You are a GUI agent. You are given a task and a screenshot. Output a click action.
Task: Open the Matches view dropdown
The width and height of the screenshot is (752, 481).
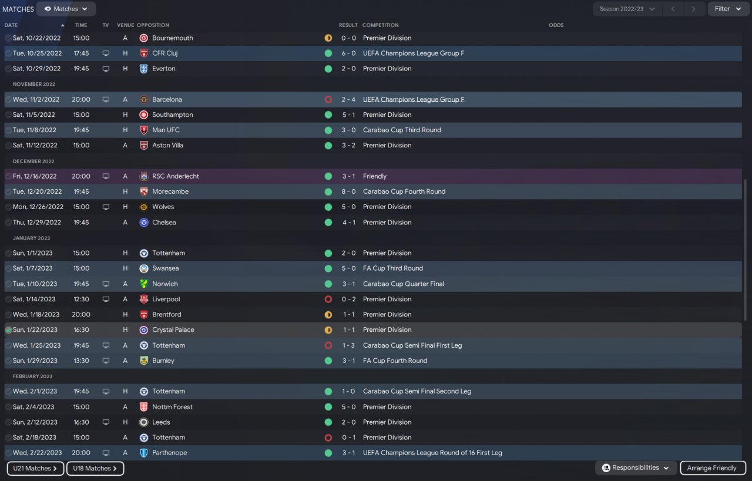point(66,9)
